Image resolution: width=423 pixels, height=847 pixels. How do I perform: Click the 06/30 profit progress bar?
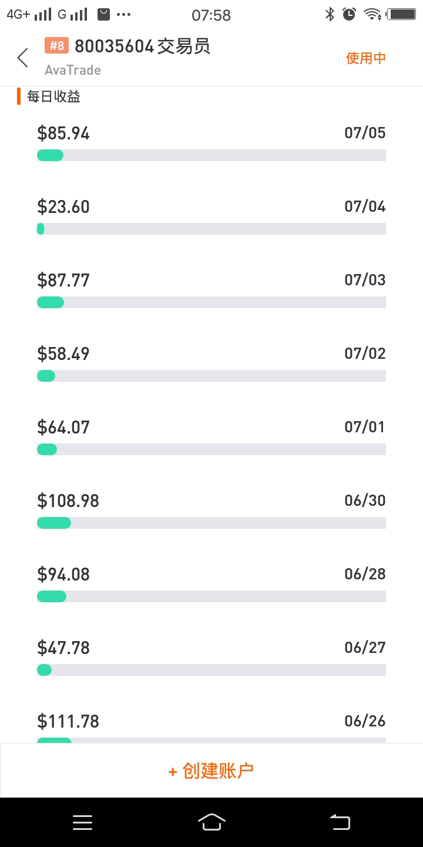(x=211, y=523)
